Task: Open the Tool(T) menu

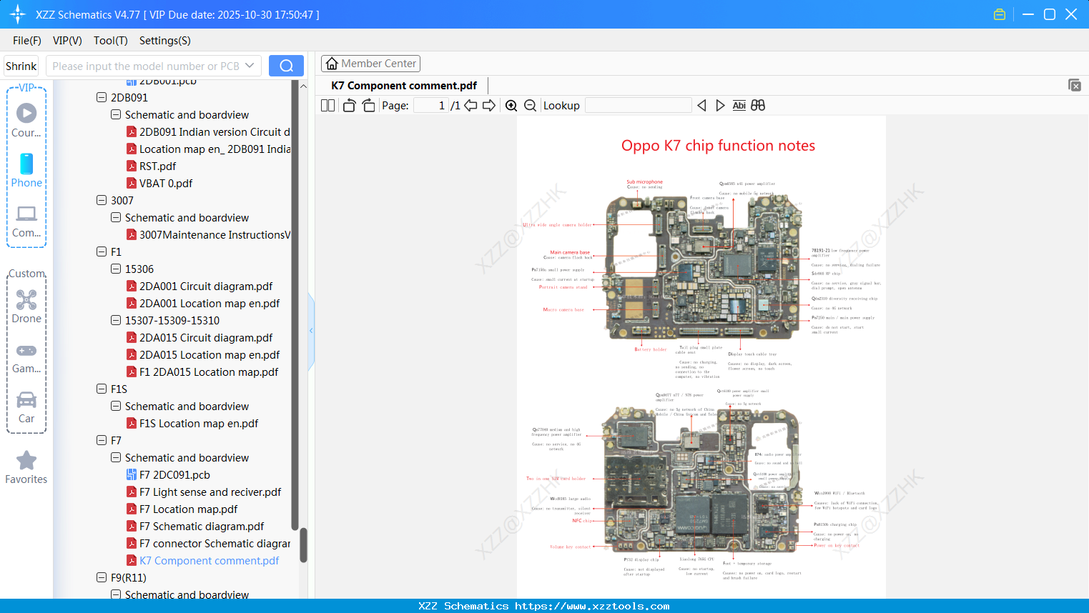Action: pyautogui.click(x=110, y=41)
